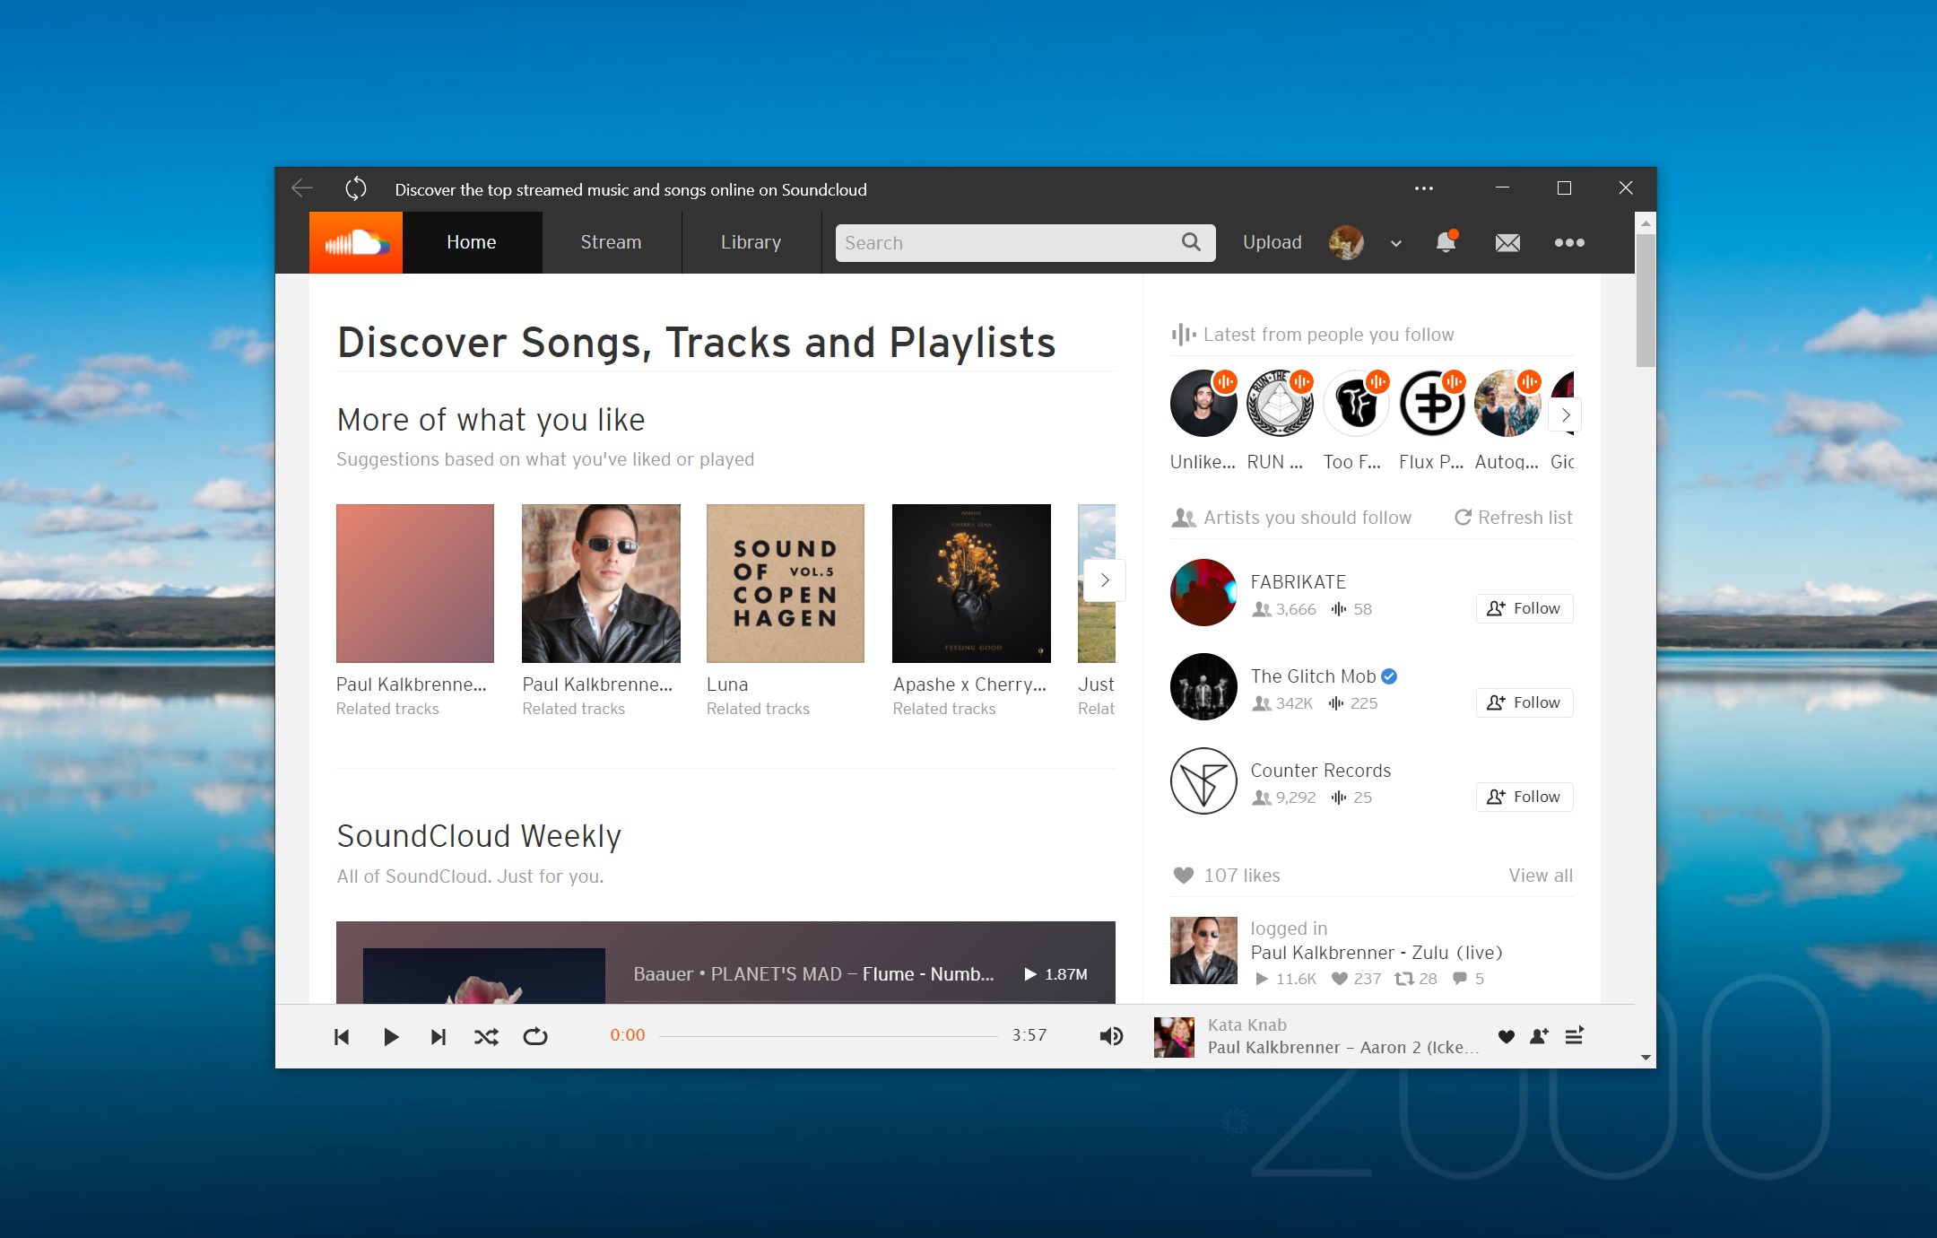Toggle repeat mode
Screen dimensions: 1937x1238
tap(535, 1037)
